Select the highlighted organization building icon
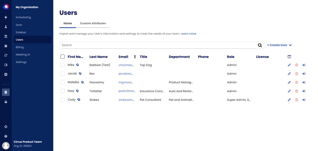 click(6, 92)
